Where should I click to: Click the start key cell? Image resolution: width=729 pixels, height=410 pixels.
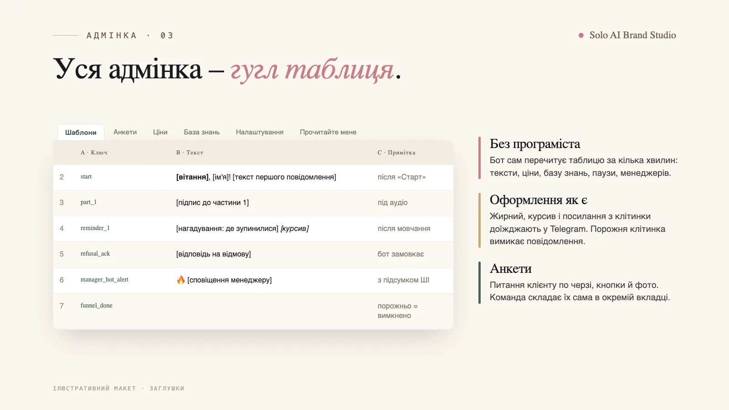pyautogui.click(x=86, y=177)
